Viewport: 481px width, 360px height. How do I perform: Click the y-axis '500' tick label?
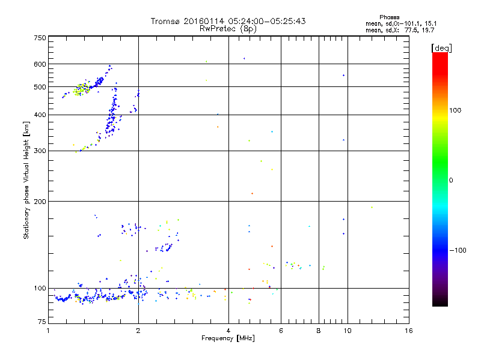coord(40,87)
